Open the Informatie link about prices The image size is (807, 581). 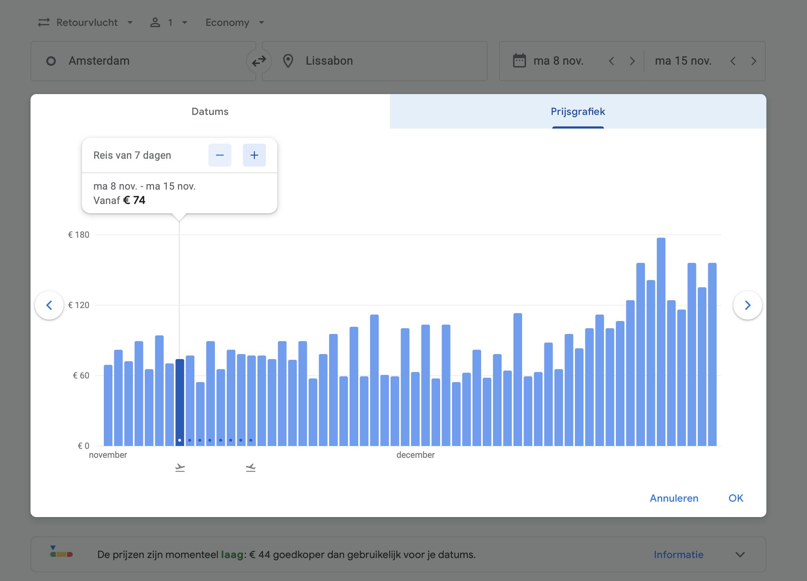[678, 554]
